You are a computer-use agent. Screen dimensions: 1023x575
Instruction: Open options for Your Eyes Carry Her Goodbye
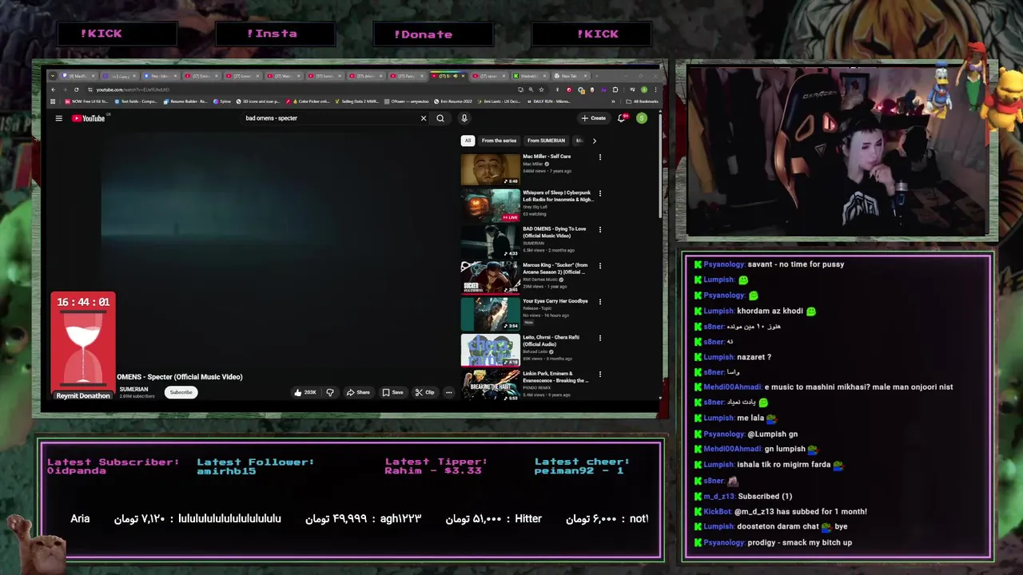(600, 302)
